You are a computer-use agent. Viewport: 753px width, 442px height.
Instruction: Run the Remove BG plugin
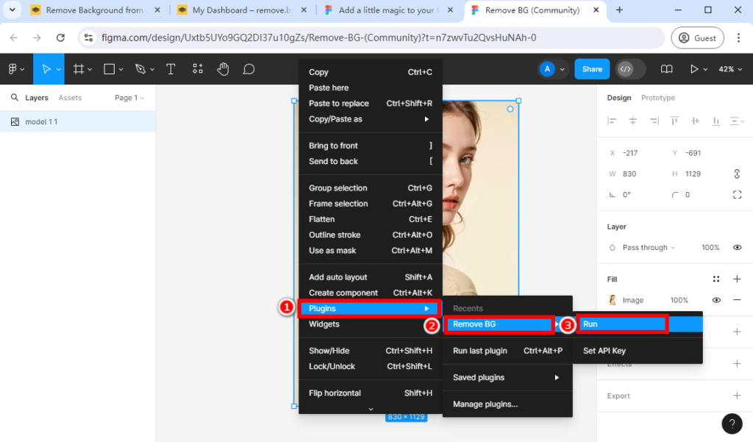pos(622,324)
